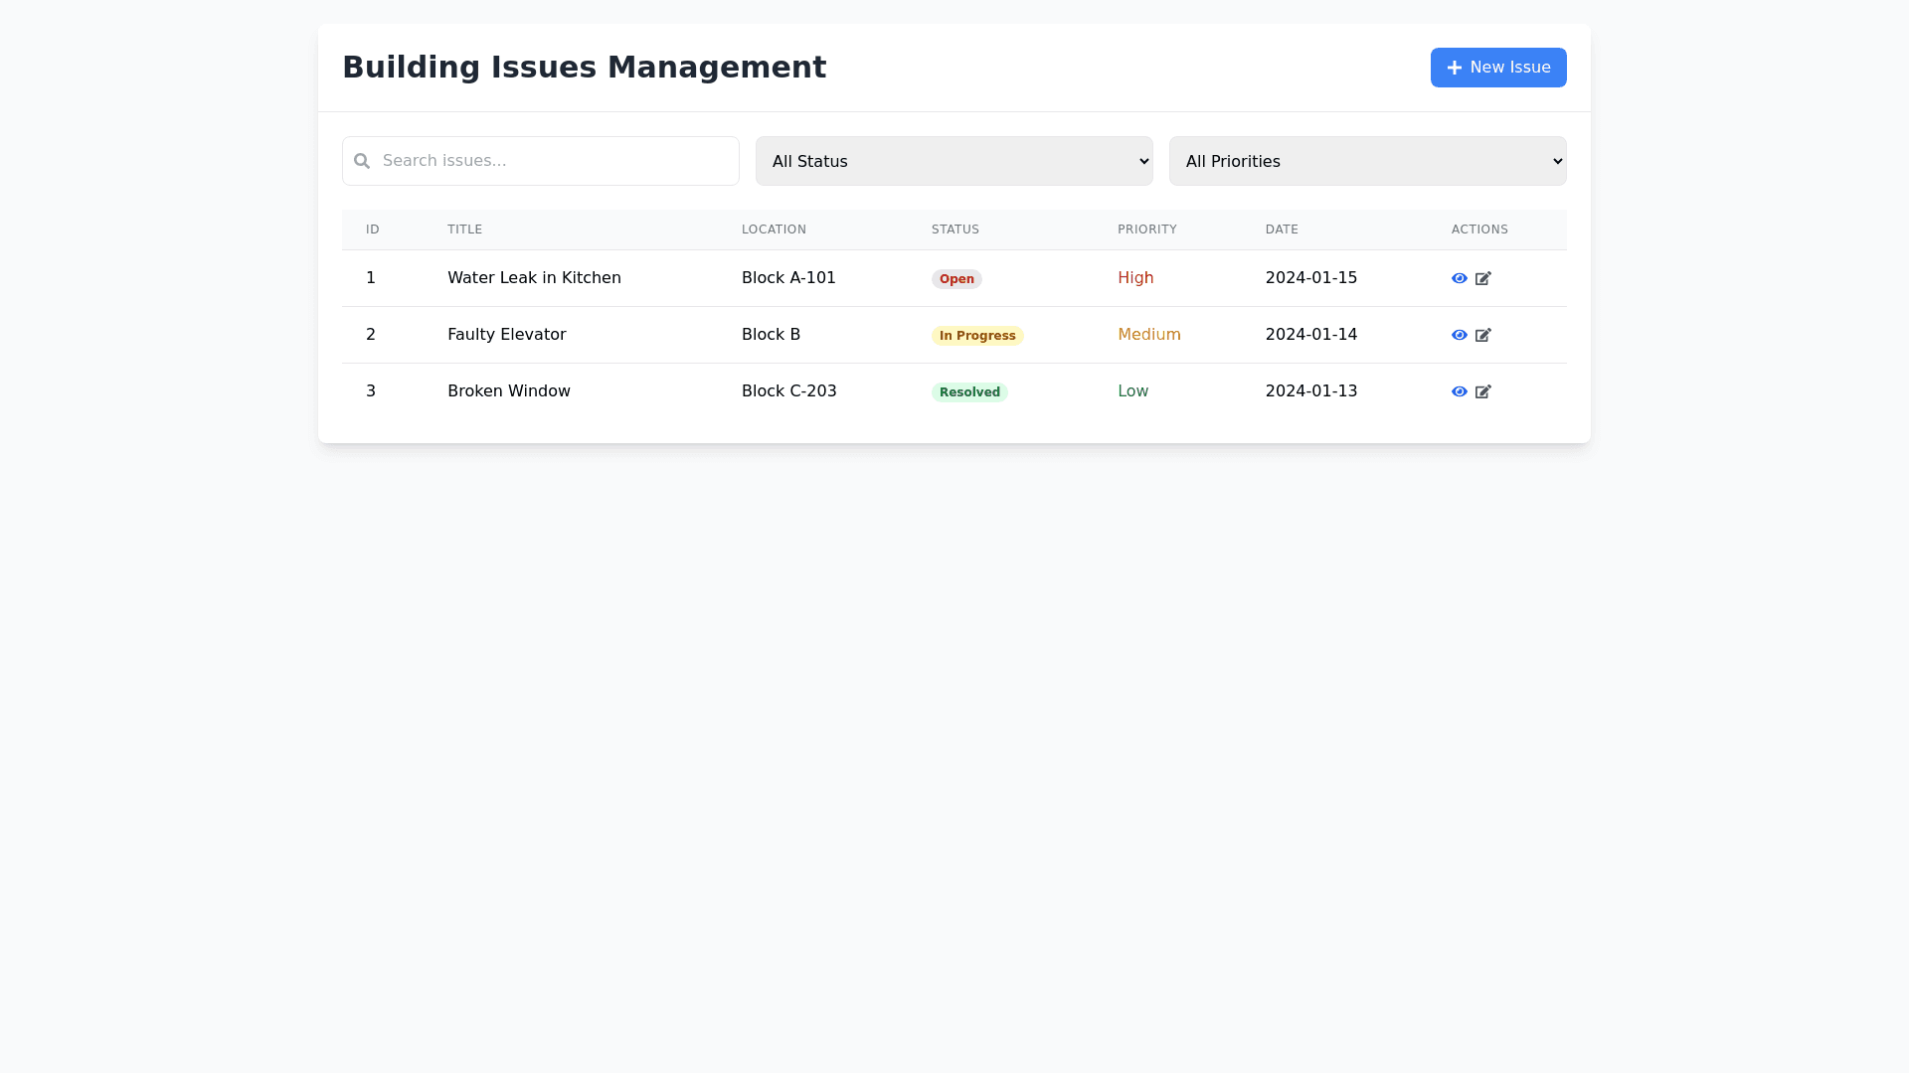
Task: Click the Resolved status badge
Action: pos(969,392)
